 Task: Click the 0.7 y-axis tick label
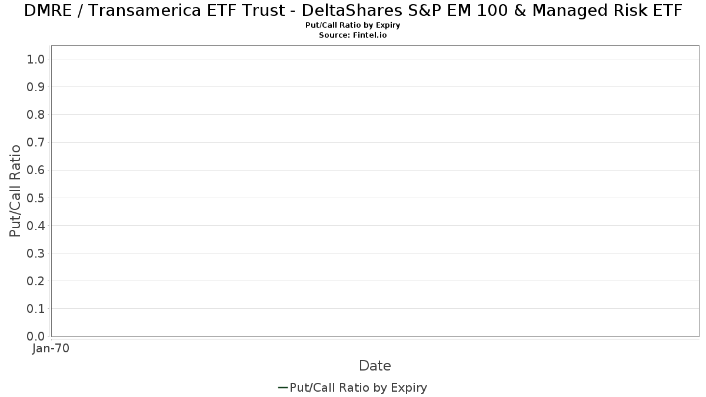click(x=36, y=142)
